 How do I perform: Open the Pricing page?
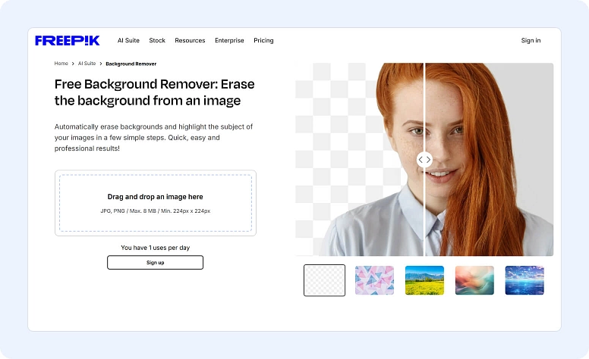tap(263, 41)
